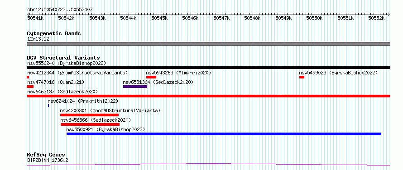403x170 pixels.
Task: Click the gray 12q13.12 cytoband bar
Action: point(208,44)
